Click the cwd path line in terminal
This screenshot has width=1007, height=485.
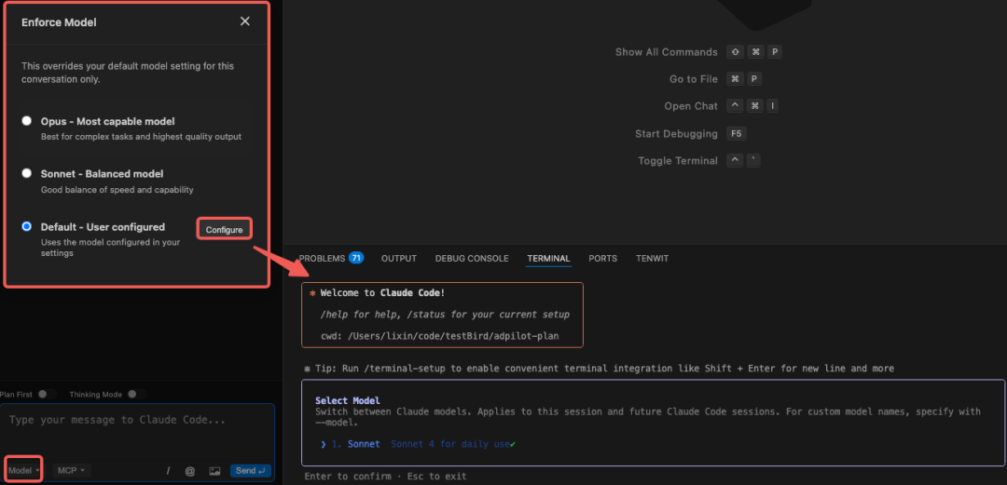(x=440, y=336)
